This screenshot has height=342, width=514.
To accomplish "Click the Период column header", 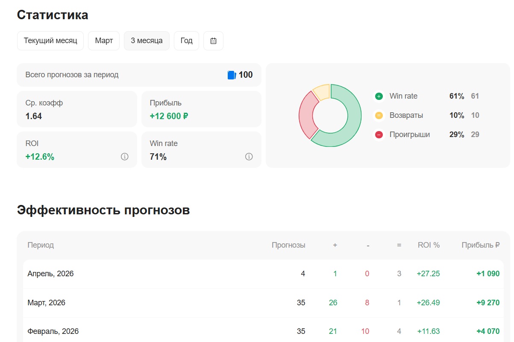I will pyautogui.click(x=41, y=245).
